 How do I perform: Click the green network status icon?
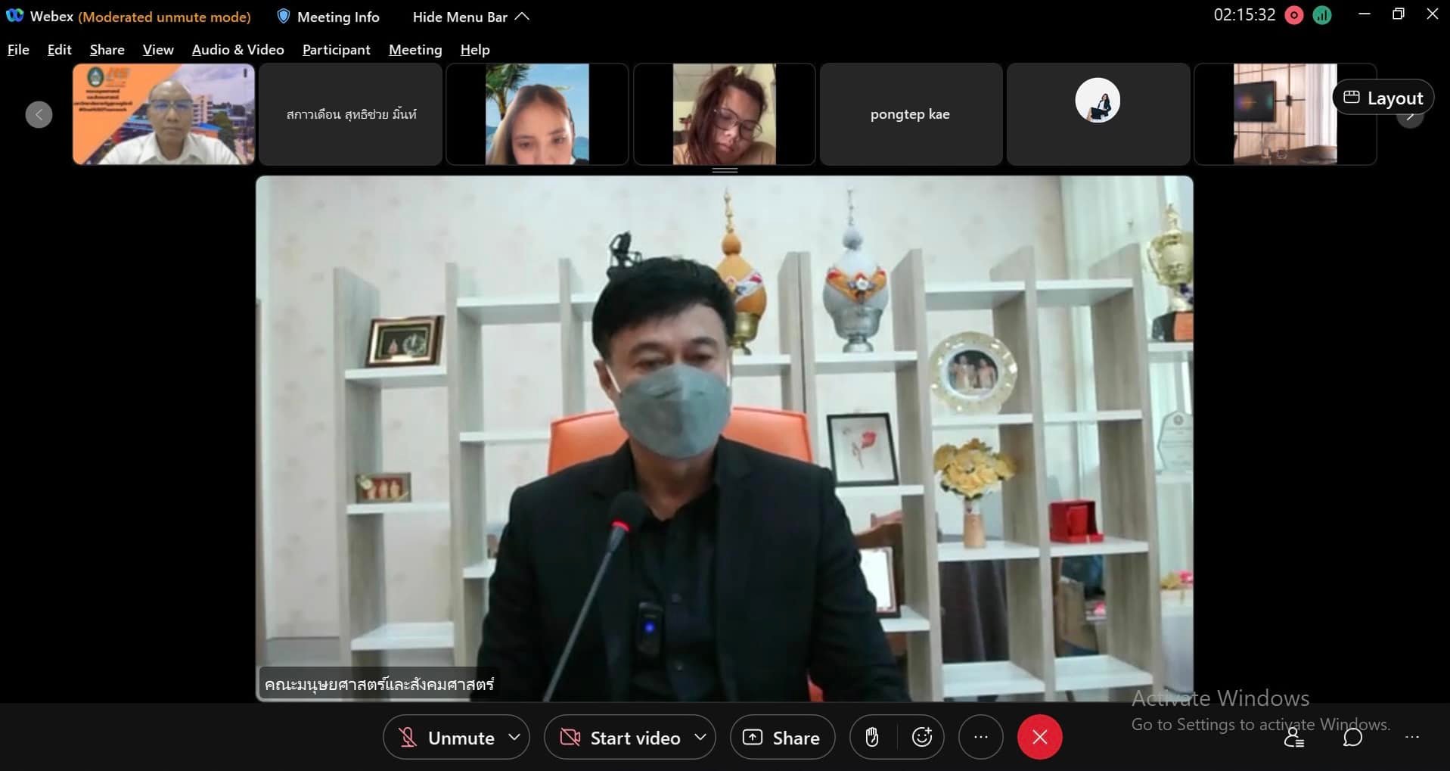pyautogui.click(x=1322, y=16)
